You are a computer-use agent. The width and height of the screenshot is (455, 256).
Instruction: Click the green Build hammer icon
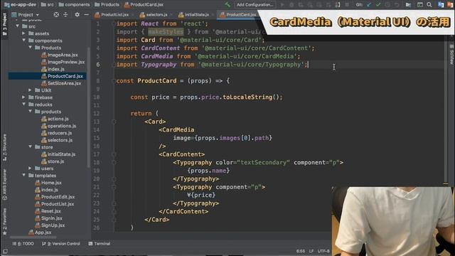click(227, 5)
